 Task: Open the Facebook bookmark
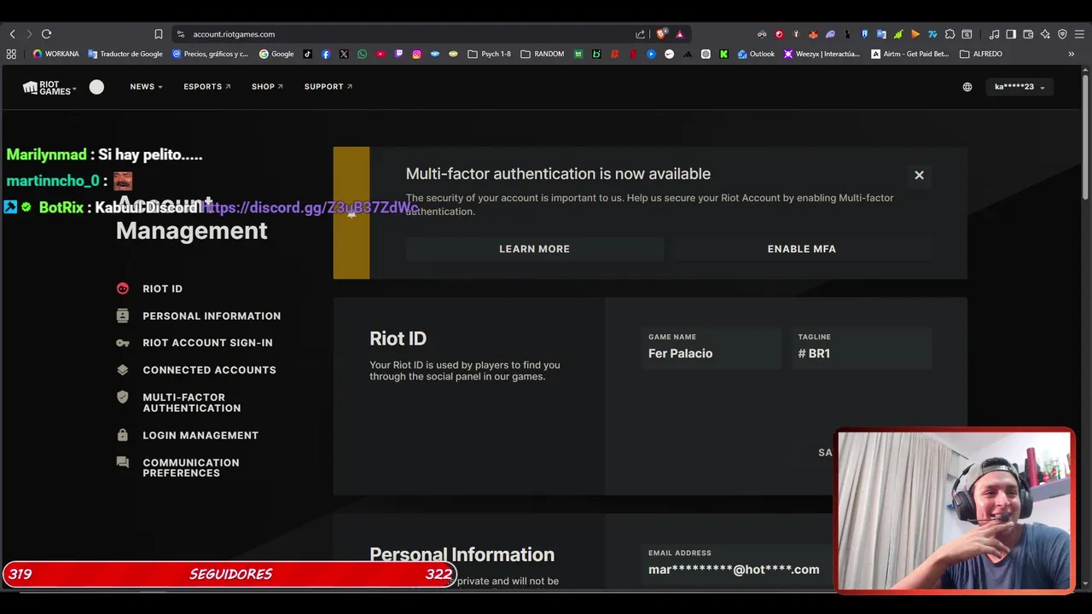326,54
